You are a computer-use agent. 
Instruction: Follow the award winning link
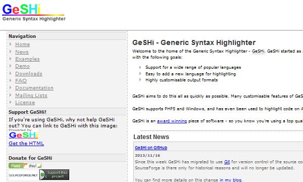(x=172, y=121)
